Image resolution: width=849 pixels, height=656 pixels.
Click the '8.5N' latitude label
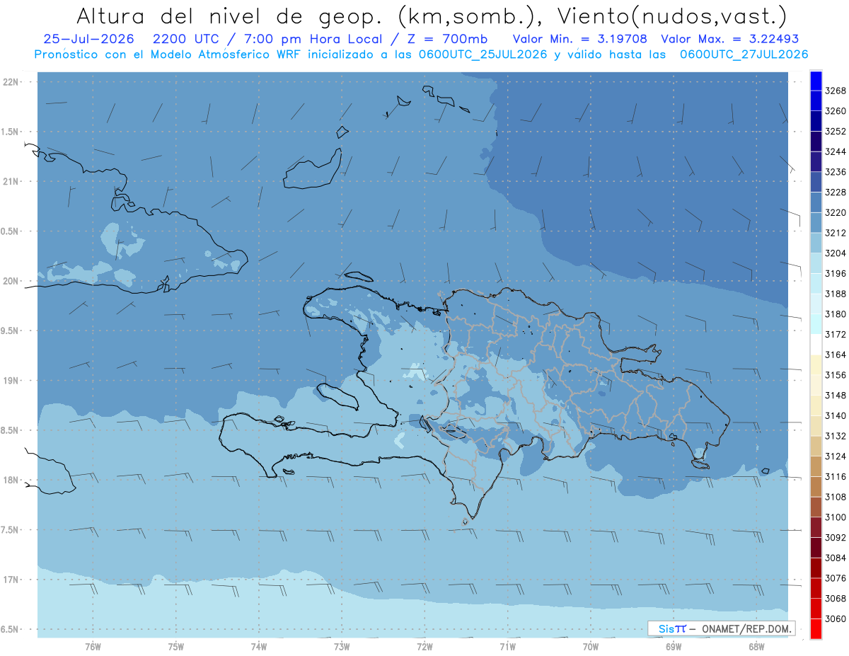pos(11,430)
